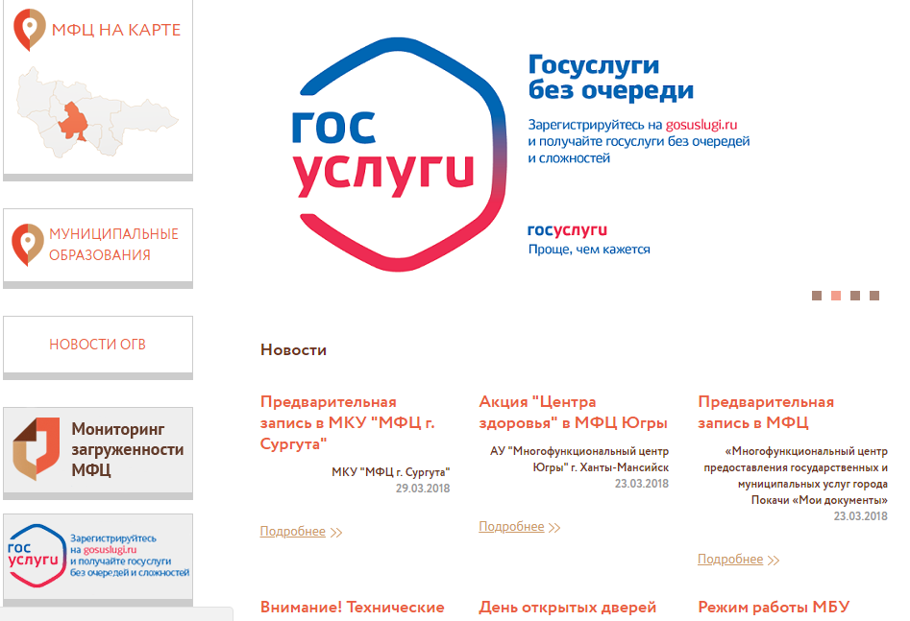Click source text АУ Многофункциональный центр Югры

(x=579, y=459)
